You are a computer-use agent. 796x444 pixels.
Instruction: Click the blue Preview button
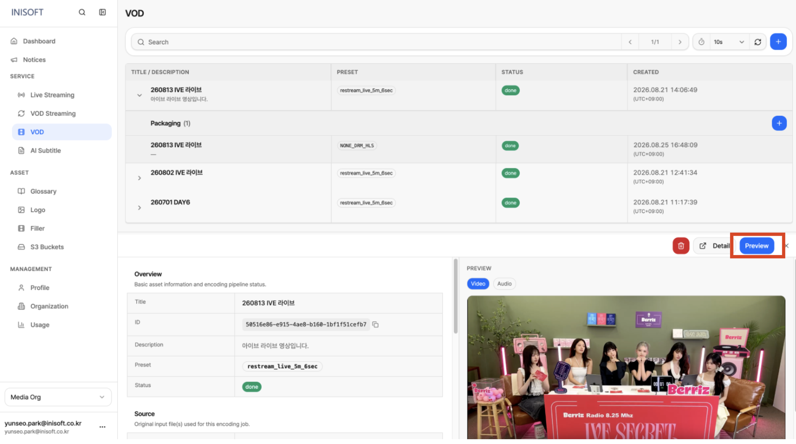(757, 246)
